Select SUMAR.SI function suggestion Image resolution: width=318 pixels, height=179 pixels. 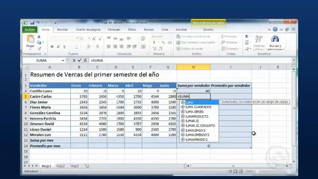pos(199,121)
